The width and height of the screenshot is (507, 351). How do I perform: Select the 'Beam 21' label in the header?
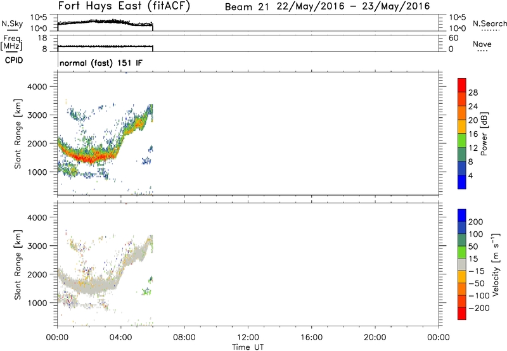click(x=247, y=7)
